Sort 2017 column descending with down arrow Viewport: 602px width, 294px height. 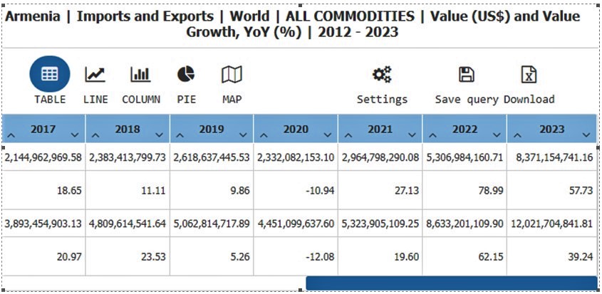pyautogui.click(x=74, y=134)
